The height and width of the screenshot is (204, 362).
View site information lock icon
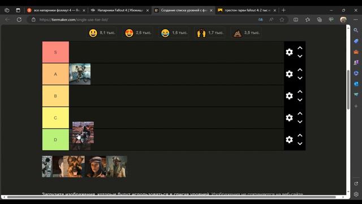click(x=33, y=20)
